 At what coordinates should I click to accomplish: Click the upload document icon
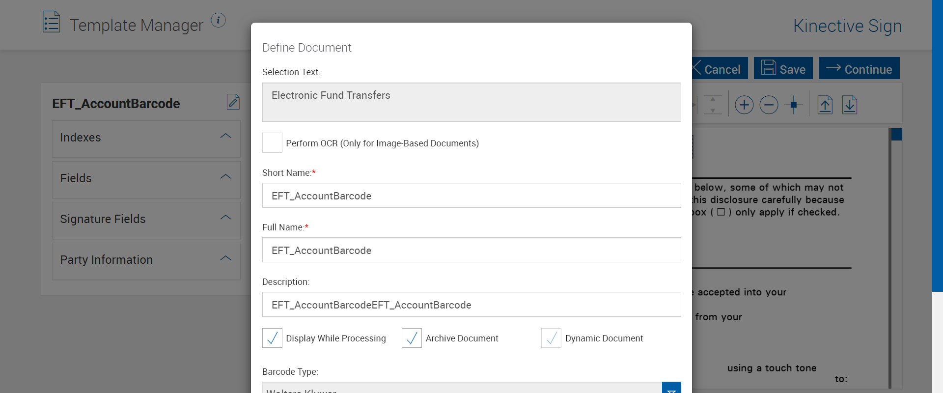825,105
